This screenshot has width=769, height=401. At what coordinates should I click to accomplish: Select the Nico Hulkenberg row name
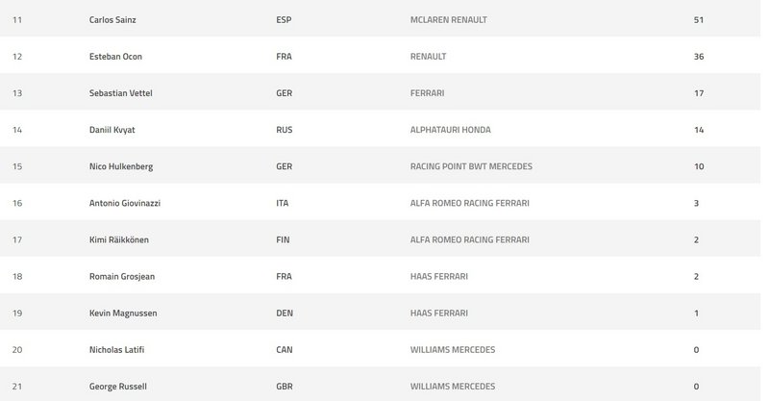(x=120, y=165)
